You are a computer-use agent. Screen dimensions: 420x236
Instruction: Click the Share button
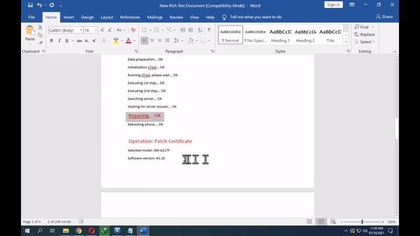(385, 16)
